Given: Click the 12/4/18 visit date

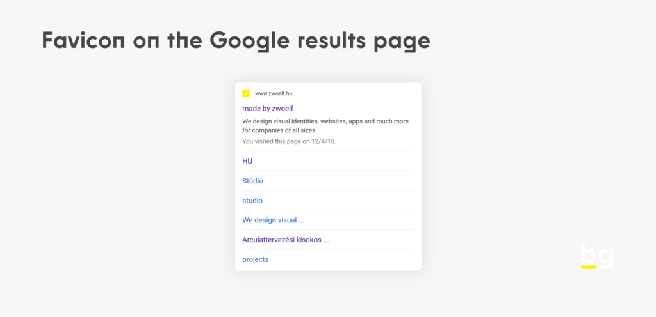Looking at the screenshot, I should pyautogui.click(x=323, y=141).
